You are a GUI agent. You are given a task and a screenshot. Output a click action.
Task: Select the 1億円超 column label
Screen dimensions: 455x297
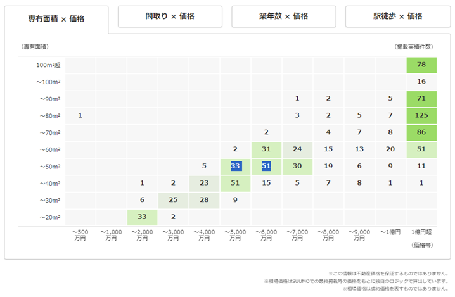(421, 232)
